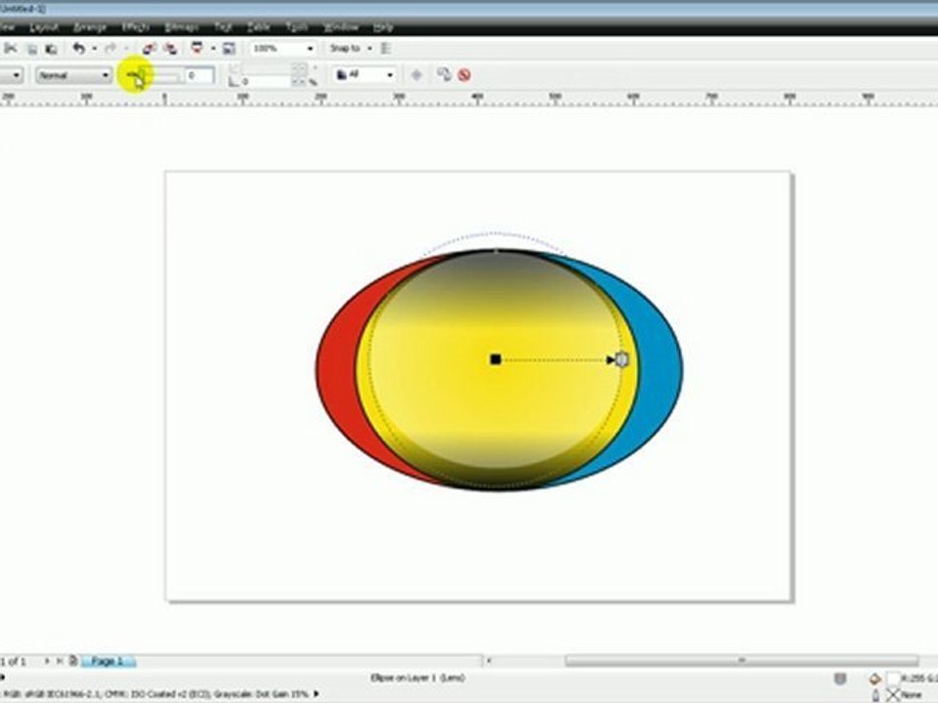Click the Application launcher icon
Viewport: 938px width, 703px height.
click(x=196, y=48)
